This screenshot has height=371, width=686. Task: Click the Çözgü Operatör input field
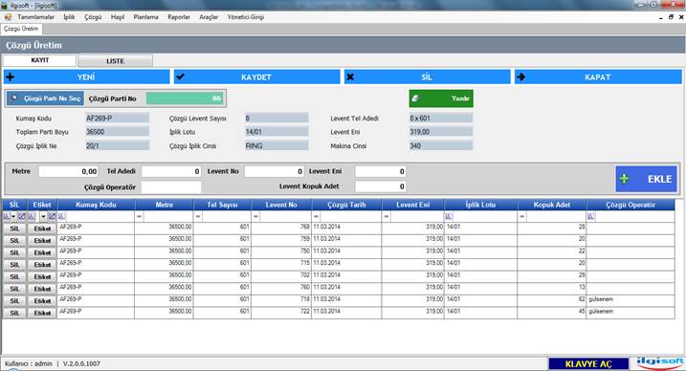click(171, 187)
